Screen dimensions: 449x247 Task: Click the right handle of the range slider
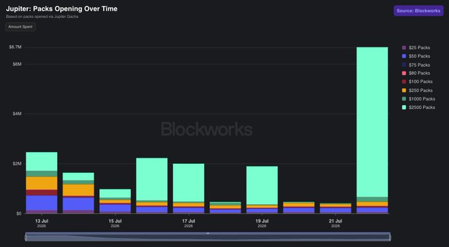click(390, 237)
